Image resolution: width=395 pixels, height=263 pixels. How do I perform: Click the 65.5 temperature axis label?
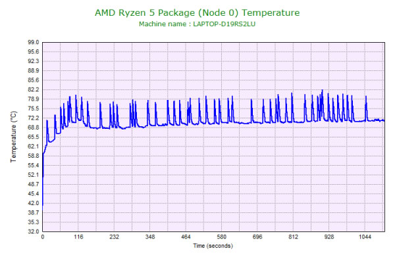coord(34,137)
